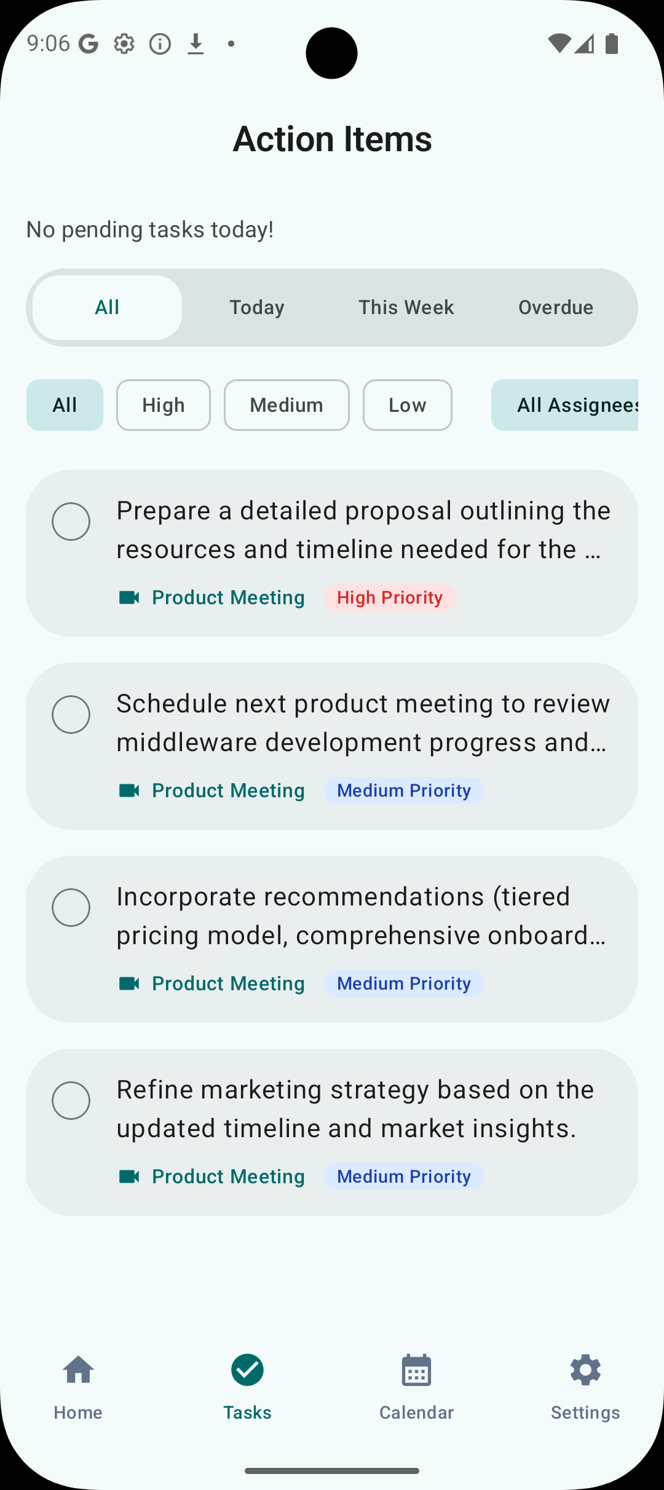This screenshot has width=664, height=1490.
Task: Mark the detailed proposal task complete
Action: pyautogui.click(x=71, y=522)
